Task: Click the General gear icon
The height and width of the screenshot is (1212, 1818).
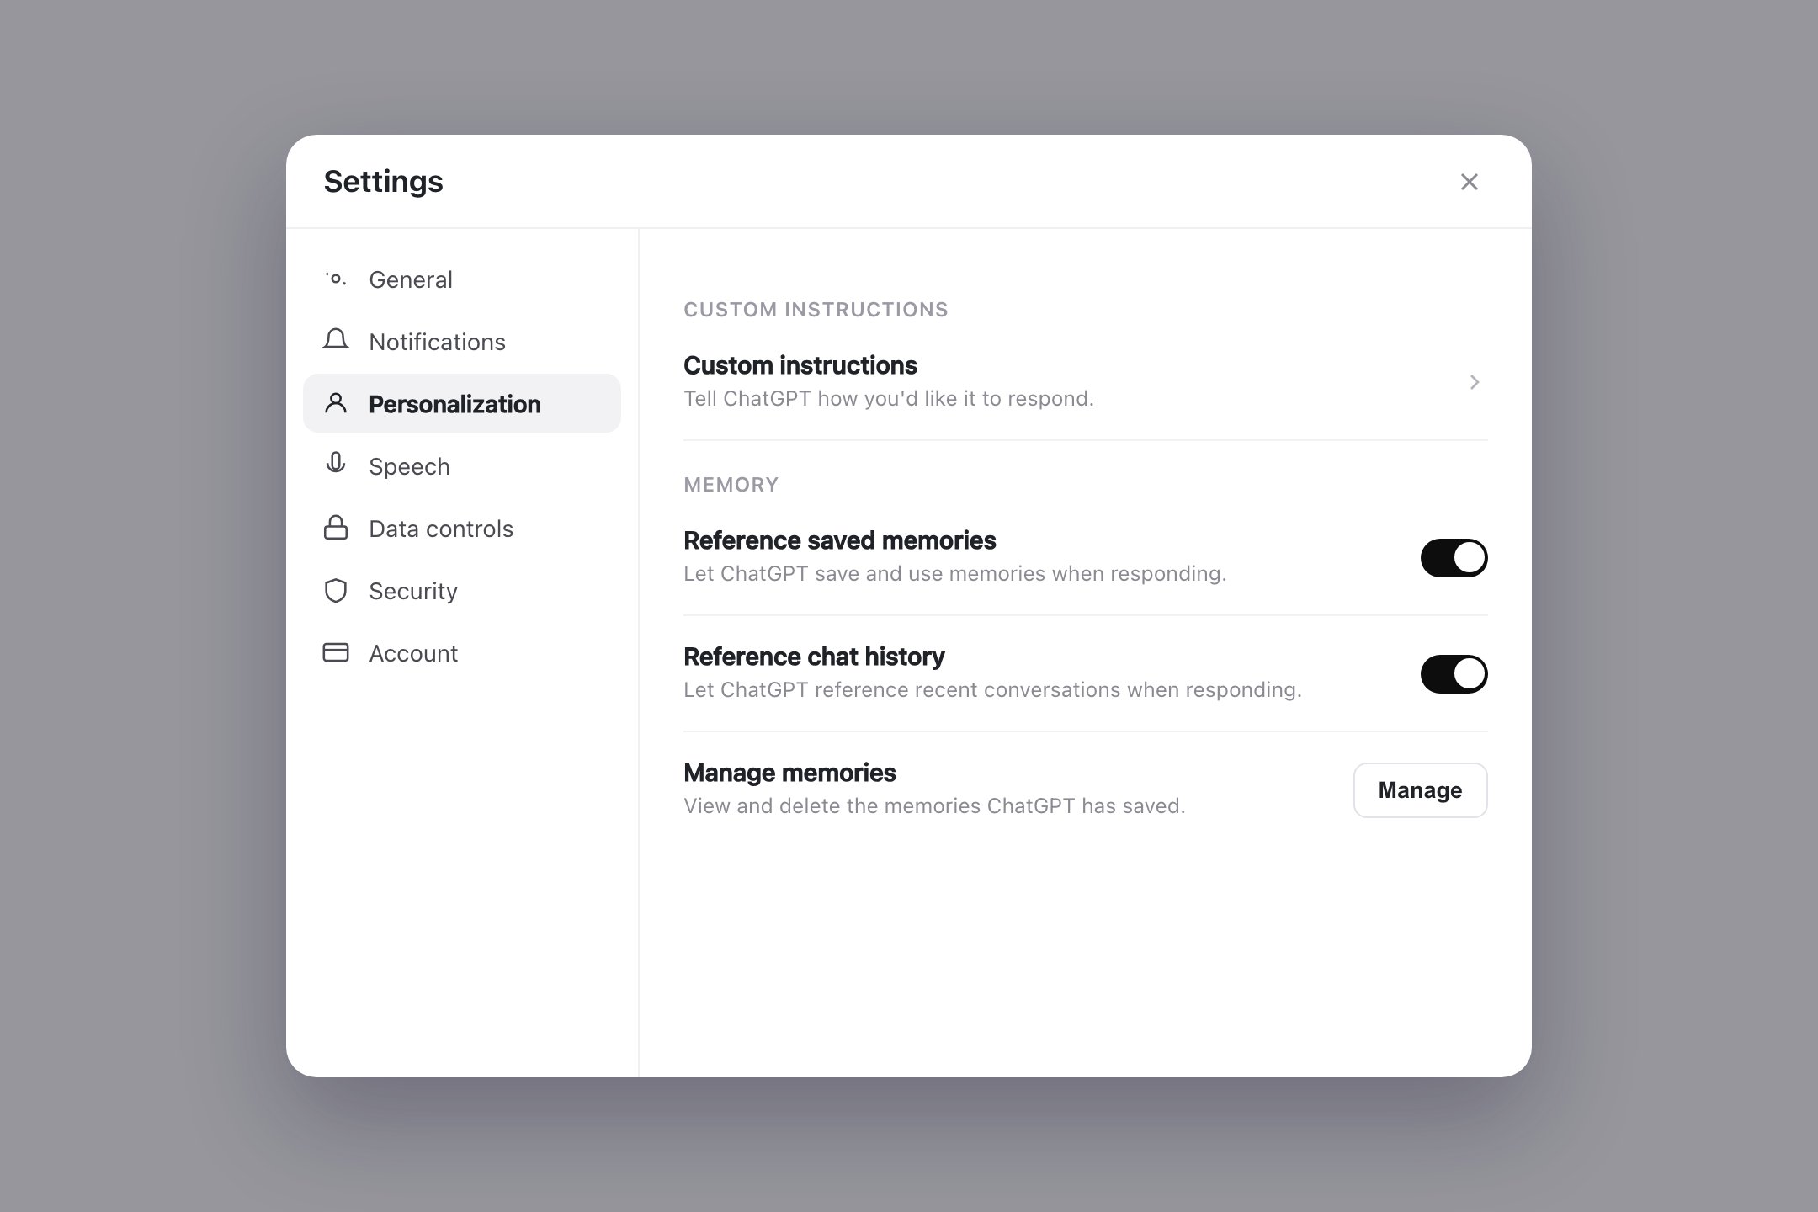Action: (x=336, y=279)
